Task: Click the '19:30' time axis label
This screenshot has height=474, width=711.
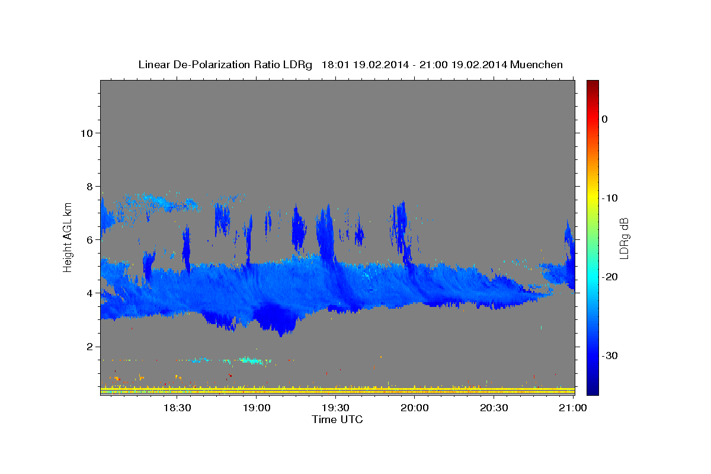Action: click(335, 408)
